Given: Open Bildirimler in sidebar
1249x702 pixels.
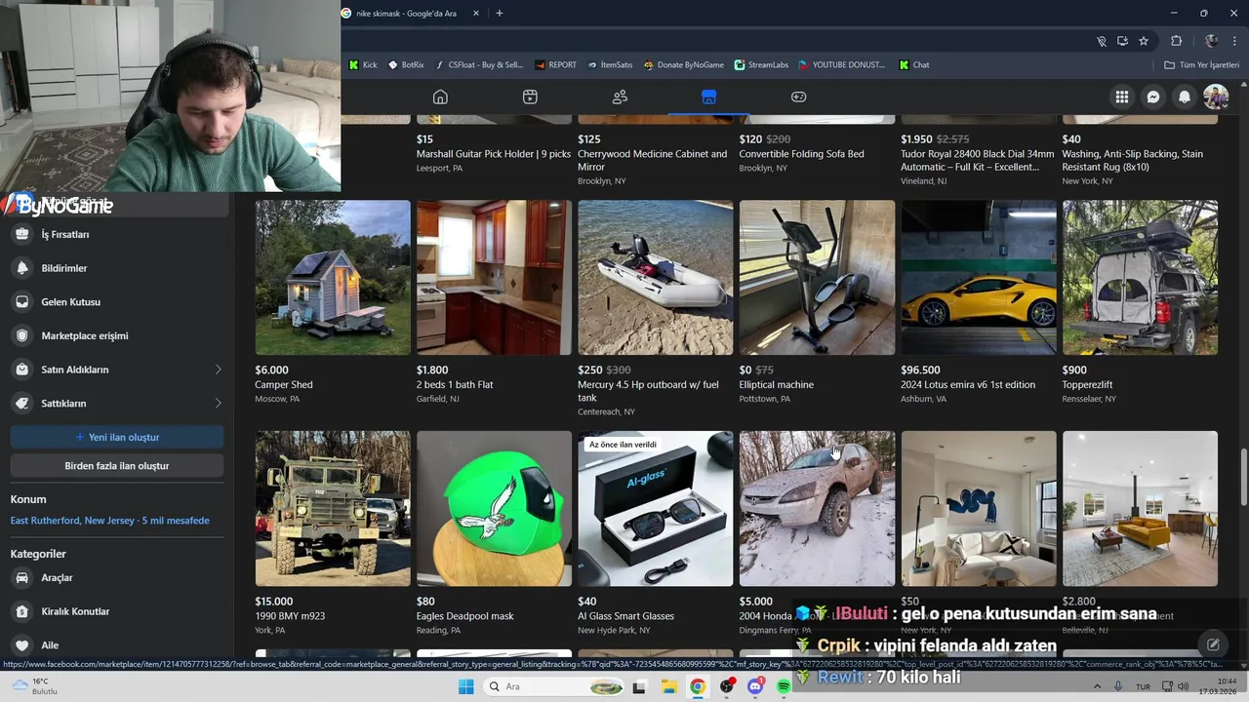Looking at the screenshot, I should click(x=117, y=268).
